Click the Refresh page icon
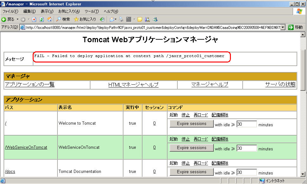This screenshot has height=184, width=307. (42, 19)
